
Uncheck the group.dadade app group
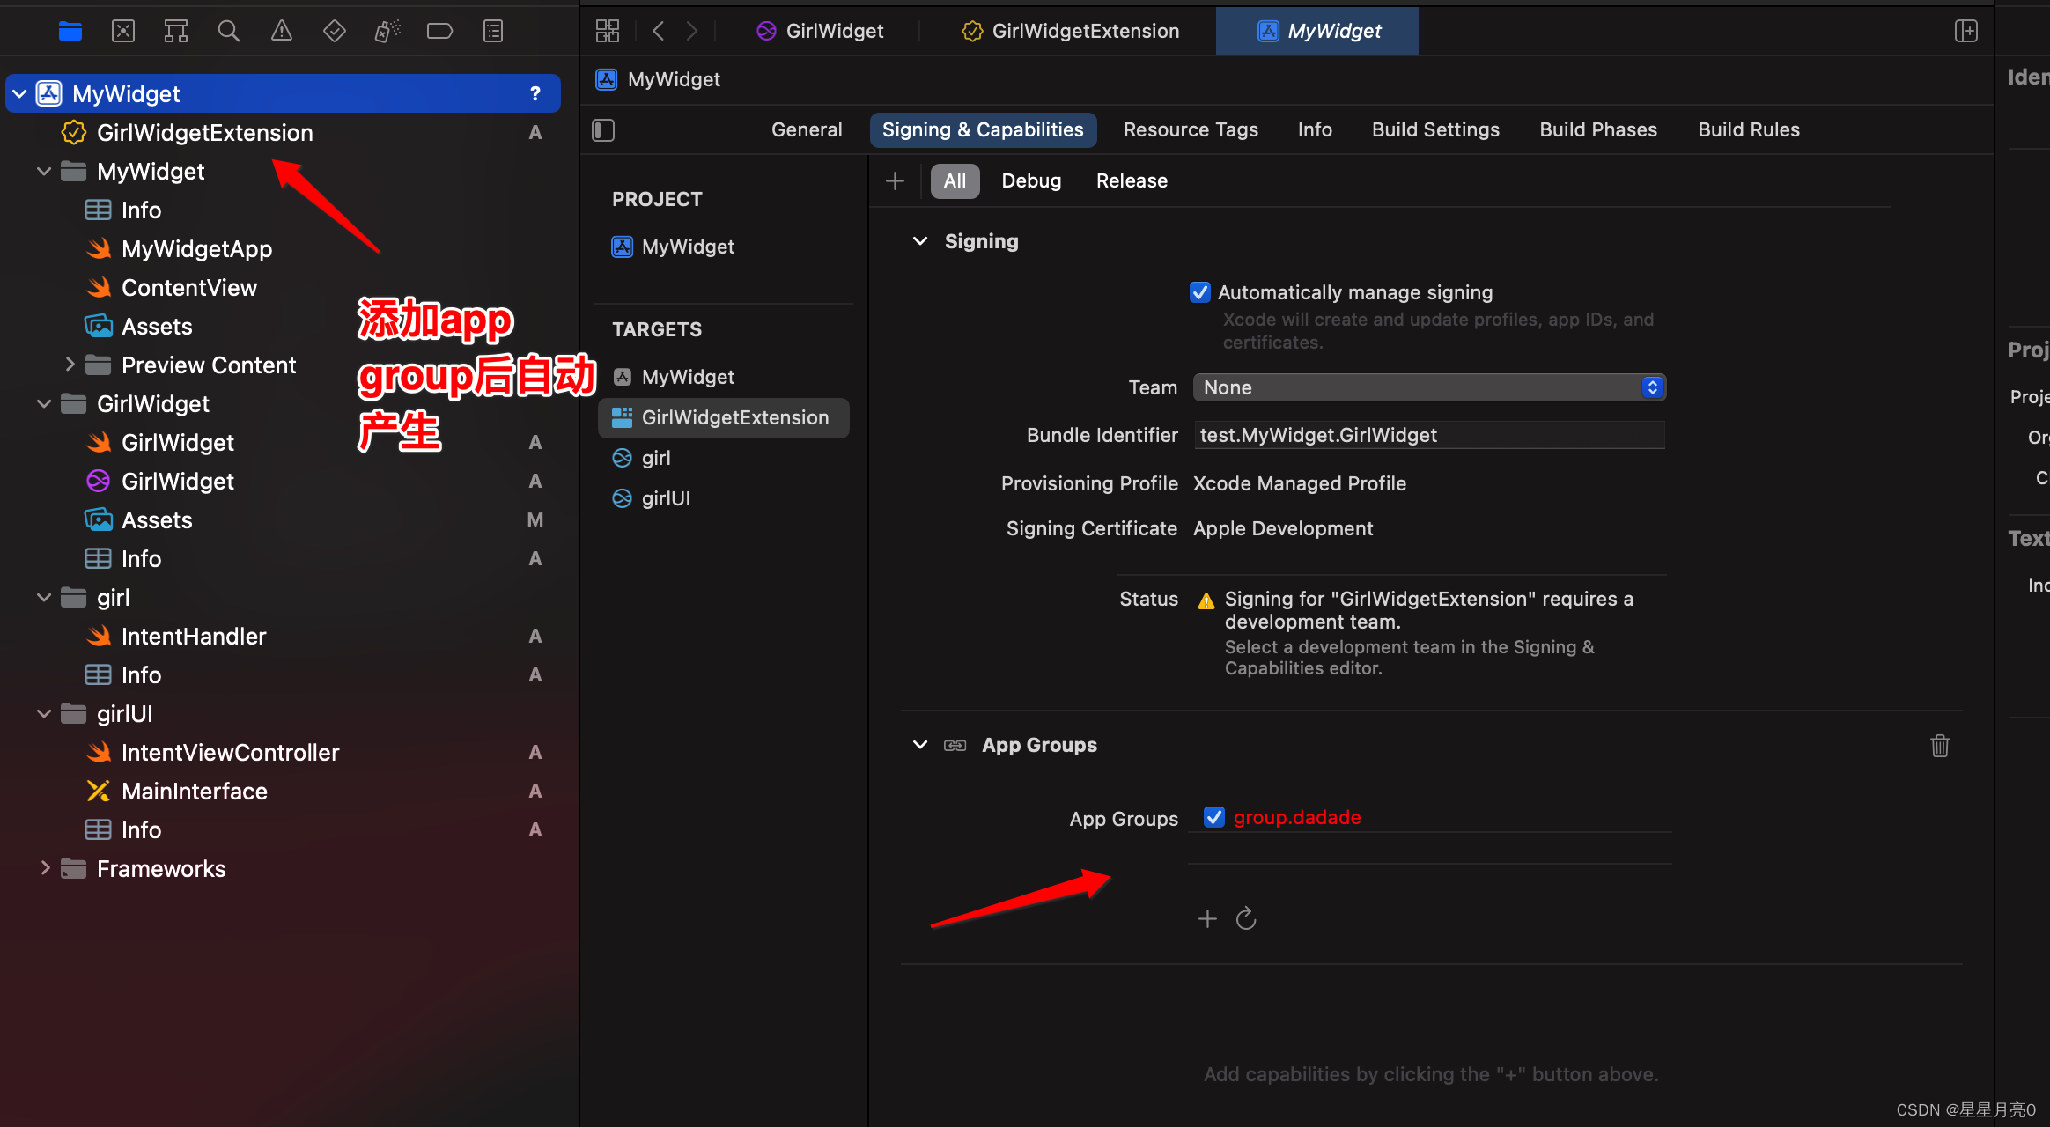(1214, 817)
